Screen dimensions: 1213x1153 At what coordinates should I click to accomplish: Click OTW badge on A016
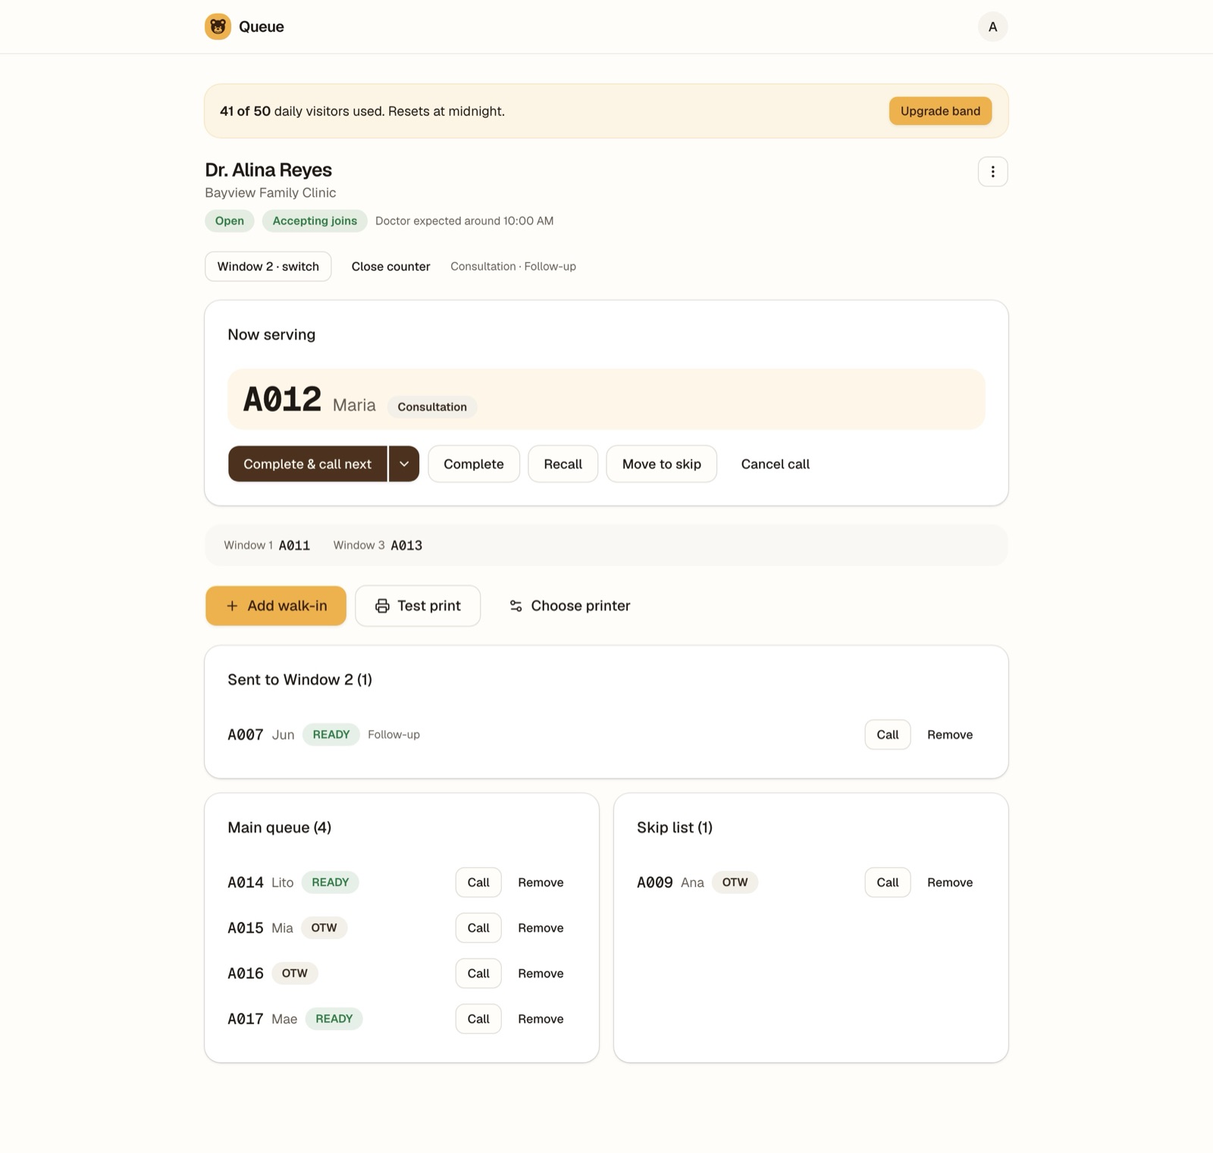295,973
